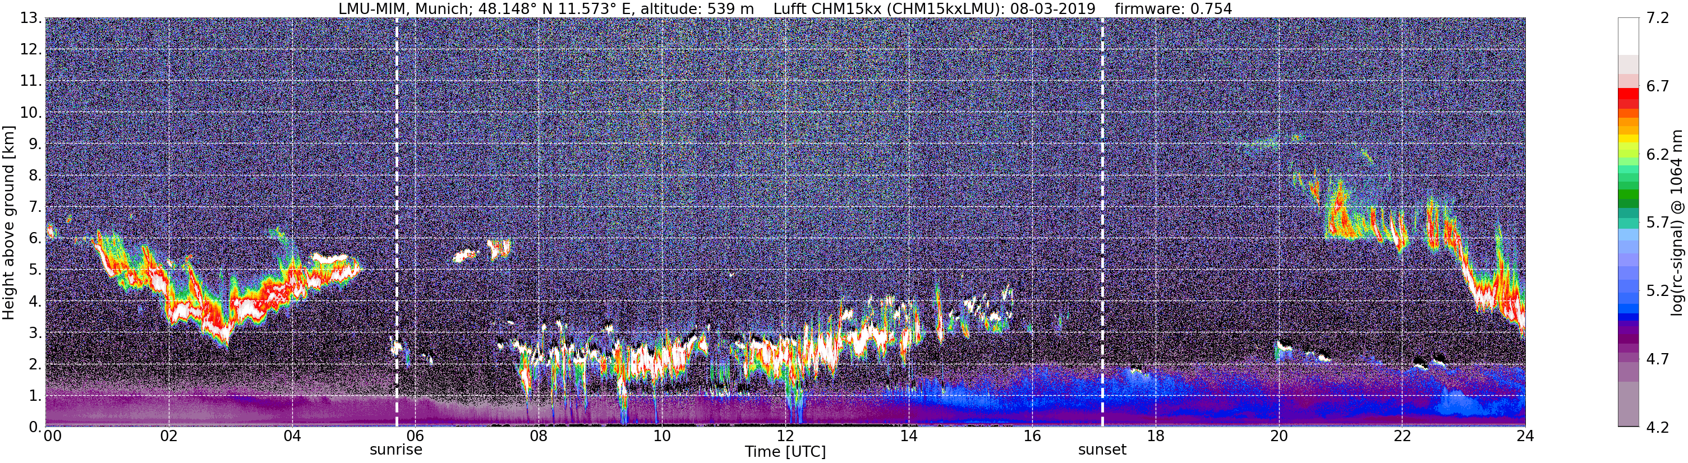Image resolution: width=1688 pixels, height=463 pixels.
Task: Click the 'log(rc-signal) @ 1064 nm' colorbar label
Action: [x=1677, y=223]
